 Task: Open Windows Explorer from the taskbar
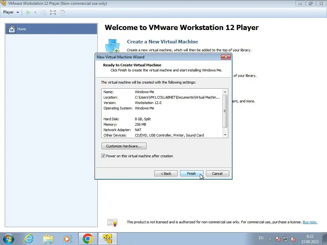48,239
